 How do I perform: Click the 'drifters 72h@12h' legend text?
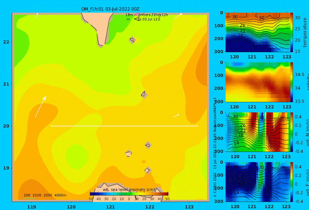[153, 15]
